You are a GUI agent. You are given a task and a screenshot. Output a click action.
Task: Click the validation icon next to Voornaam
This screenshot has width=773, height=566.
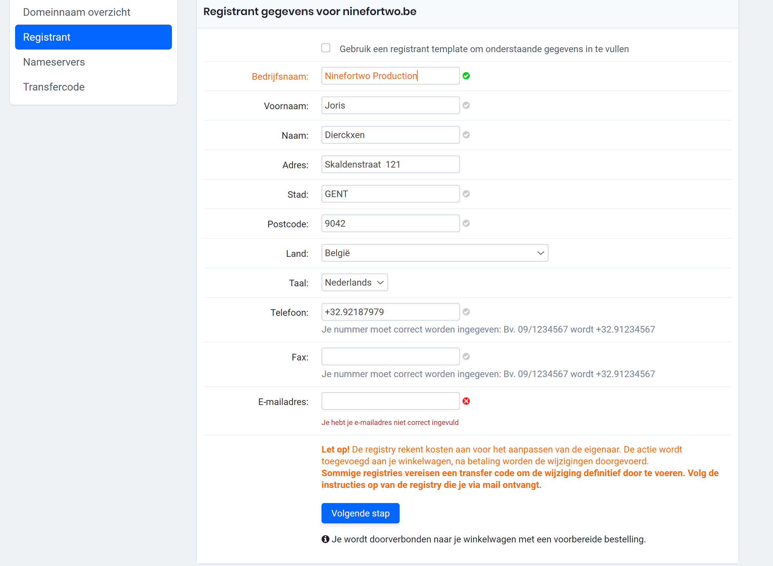point(467,106)
